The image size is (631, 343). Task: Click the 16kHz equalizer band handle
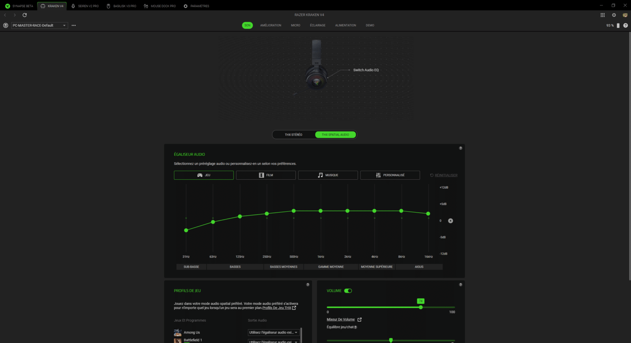428,214
